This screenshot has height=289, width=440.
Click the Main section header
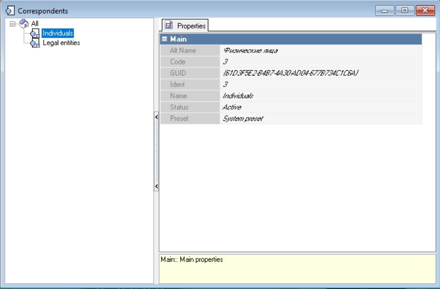[291, 39]
